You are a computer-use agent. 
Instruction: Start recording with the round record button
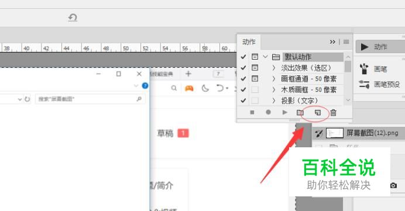click(269, 112)
